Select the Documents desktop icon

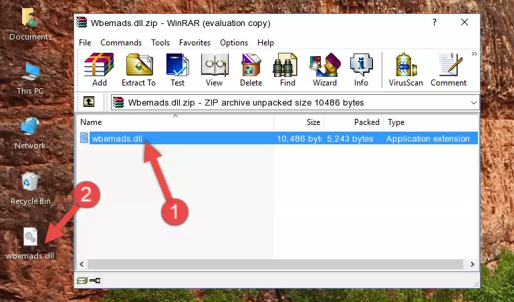pos(30,25)
